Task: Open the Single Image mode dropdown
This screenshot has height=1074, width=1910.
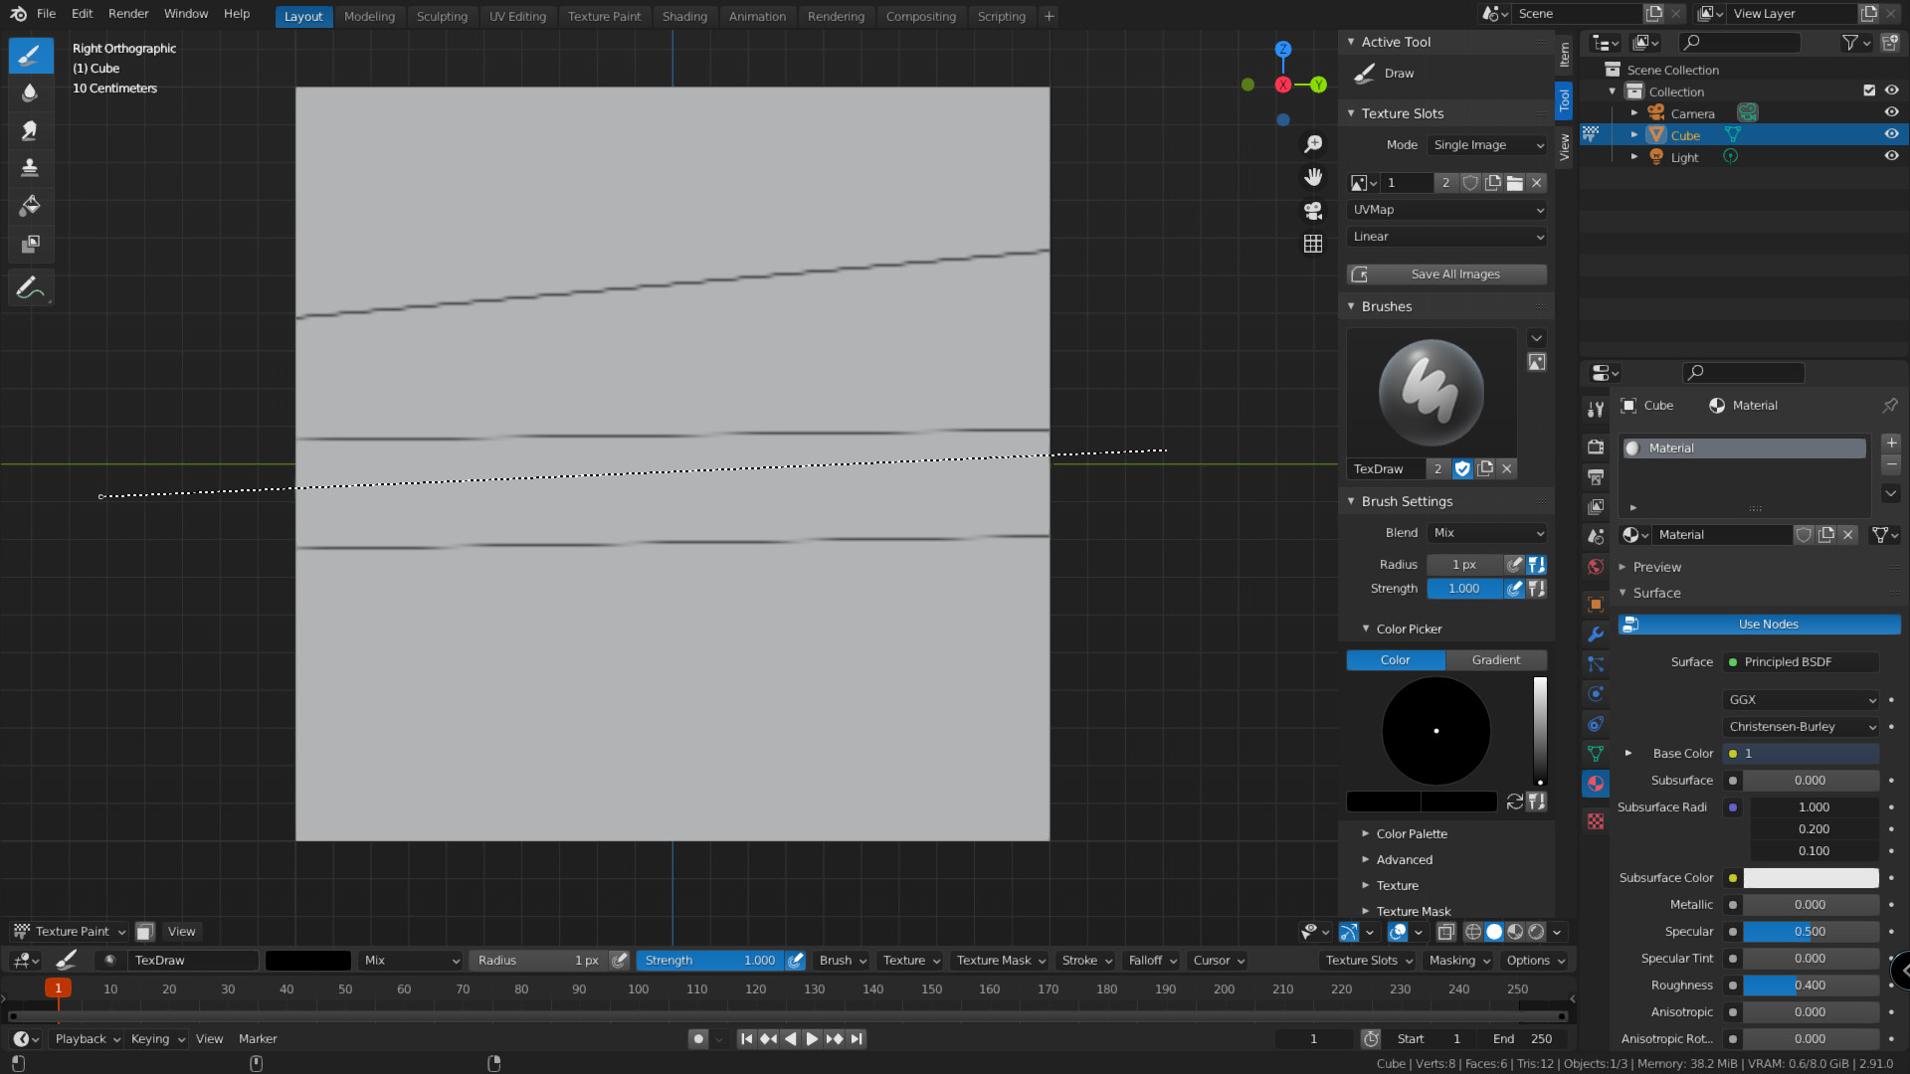Action: [1487, 145]
